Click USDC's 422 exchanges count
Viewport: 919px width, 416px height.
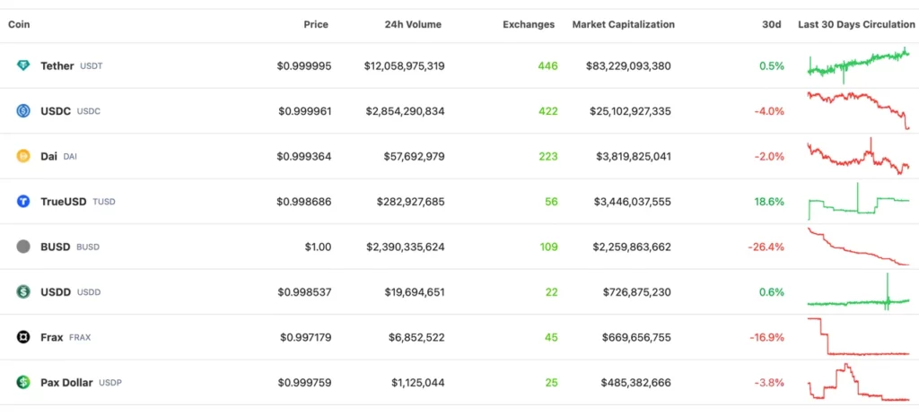(548, 111)
